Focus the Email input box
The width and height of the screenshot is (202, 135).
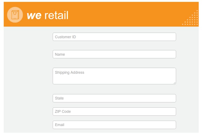click(x=114, y=125)
